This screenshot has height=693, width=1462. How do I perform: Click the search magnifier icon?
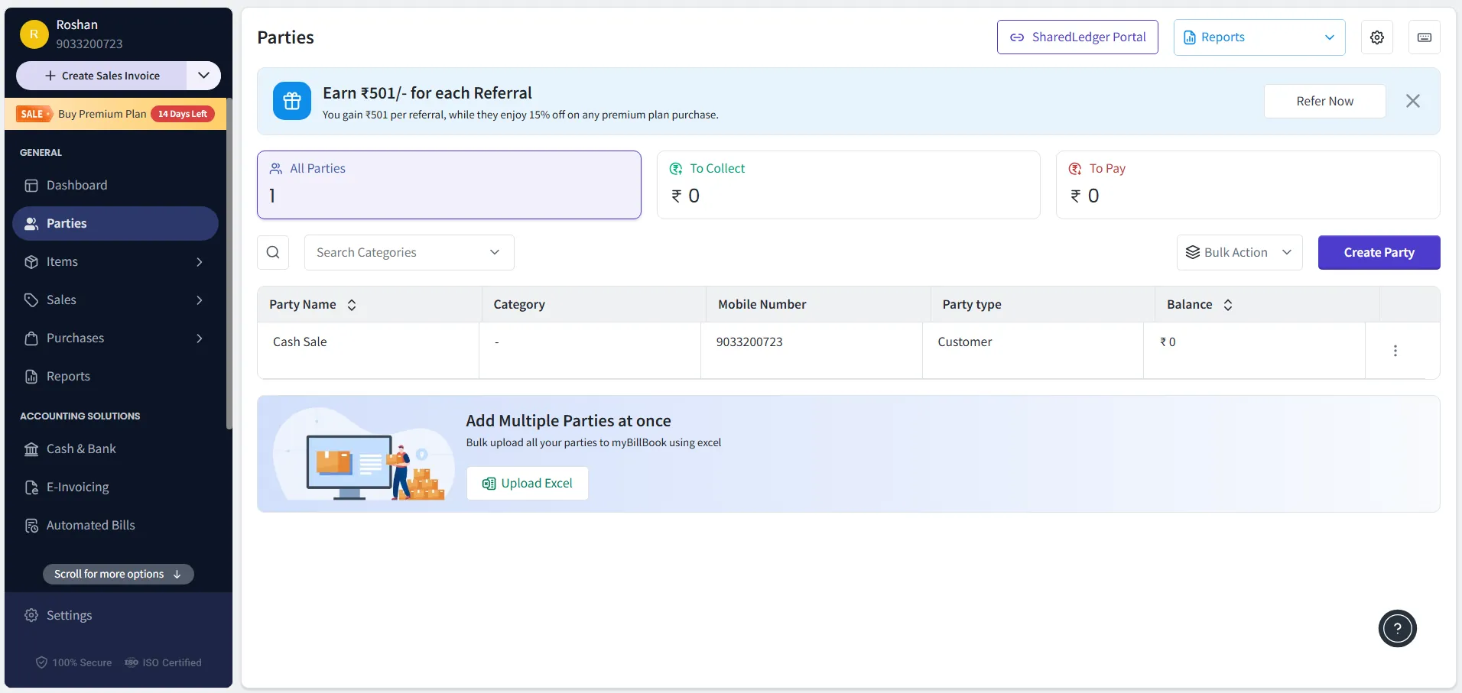[273, 252]
